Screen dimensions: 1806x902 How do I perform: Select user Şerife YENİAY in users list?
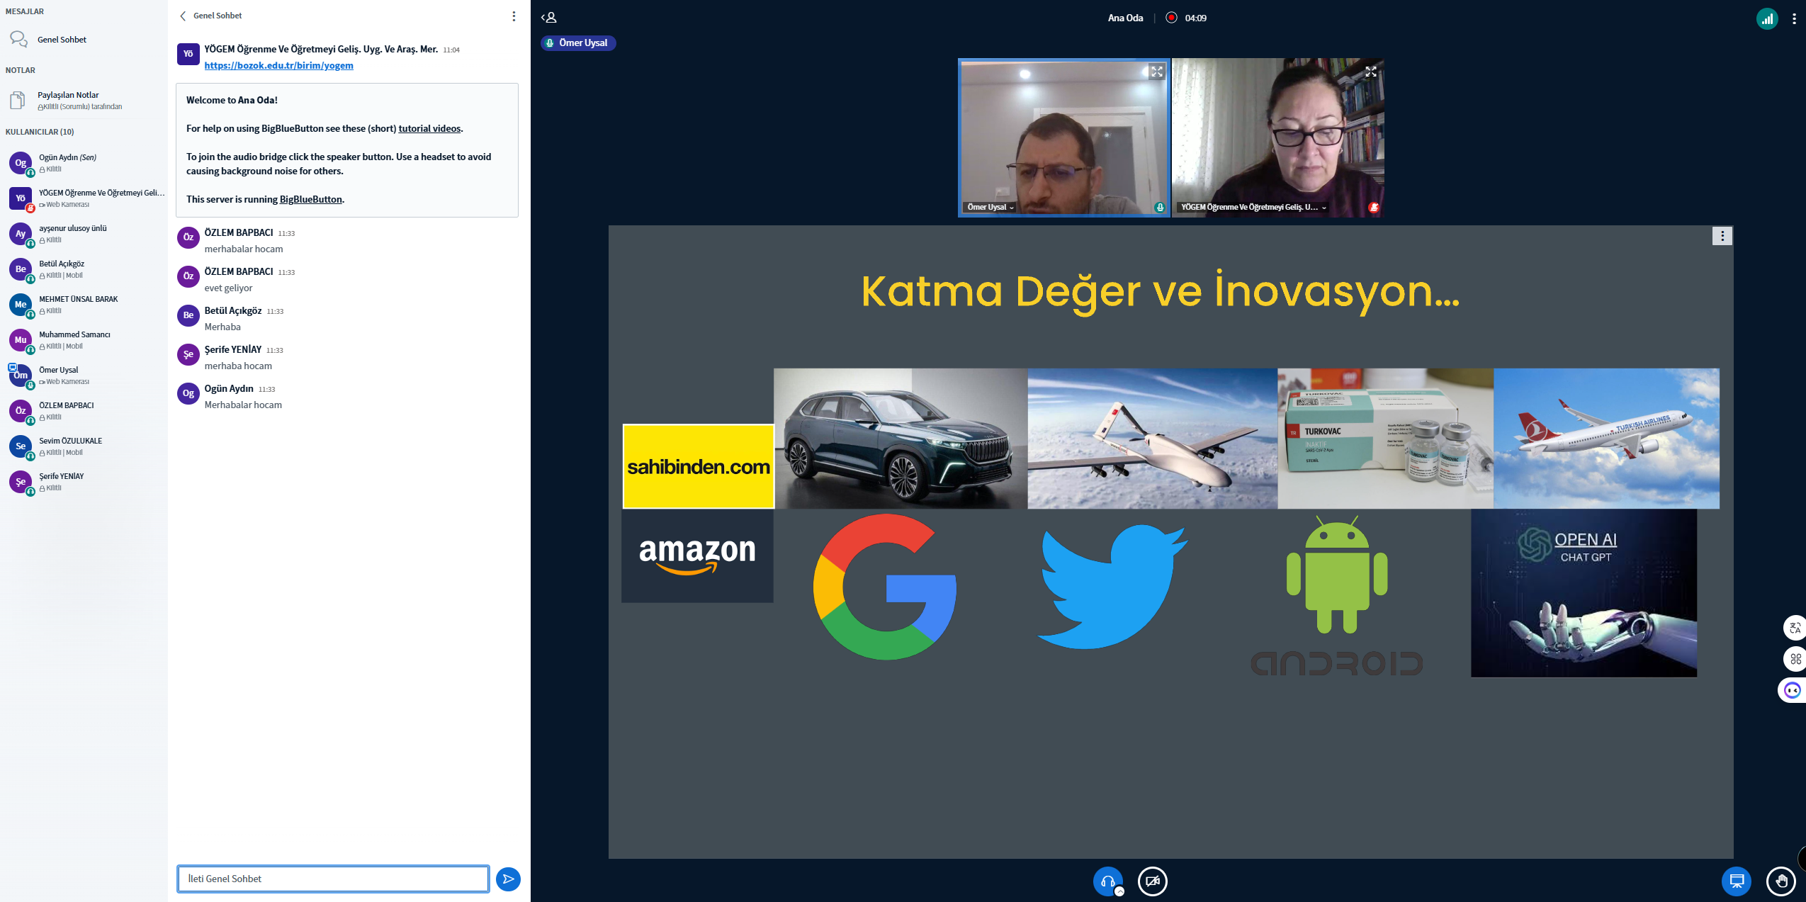pos(85,482)
